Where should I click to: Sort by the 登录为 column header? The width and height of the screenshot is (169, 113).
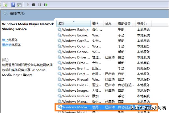click(x=143, y=24)
